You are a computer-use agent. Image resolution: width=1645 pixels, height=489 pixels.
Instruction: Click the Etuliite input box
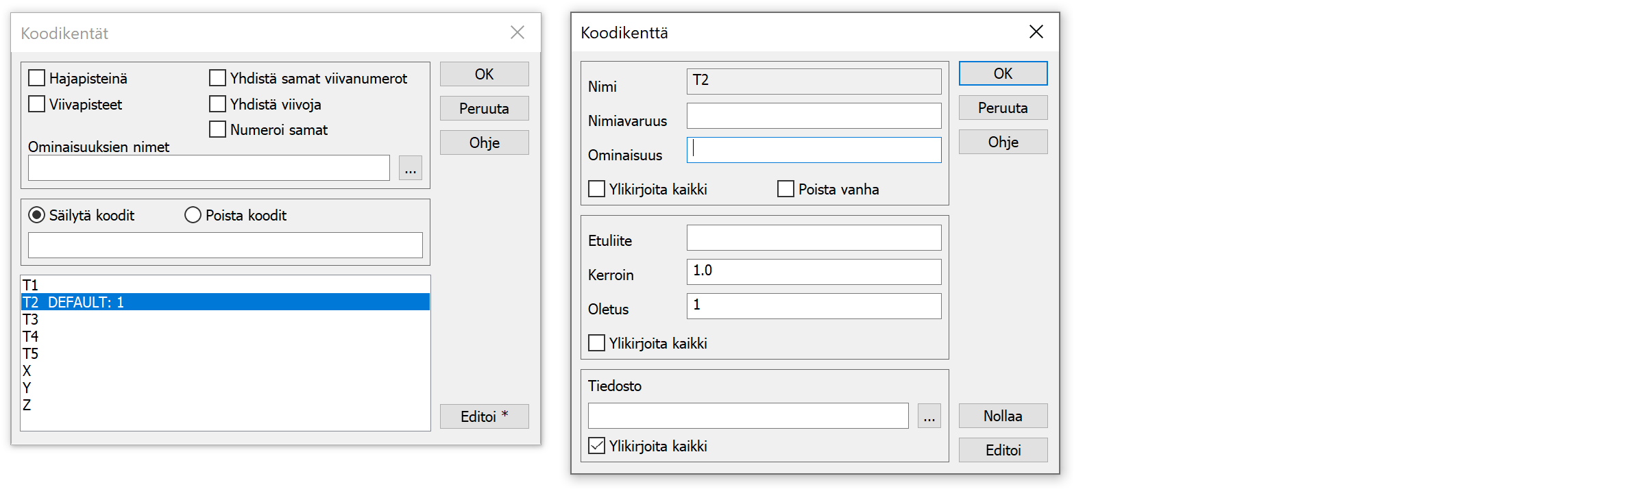click(814, 238)
